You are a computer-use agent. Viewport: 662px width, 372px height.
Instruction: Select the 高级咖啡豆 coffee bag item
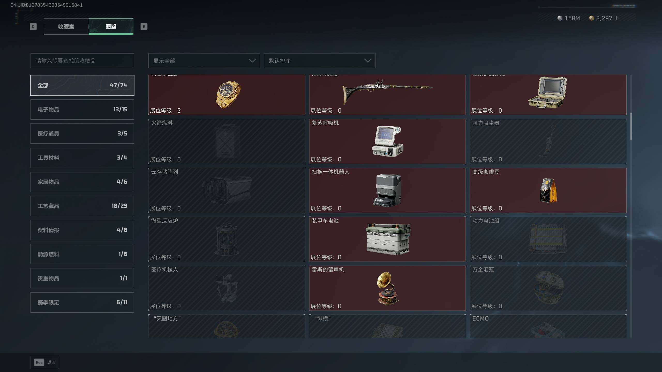coord(548,190)
